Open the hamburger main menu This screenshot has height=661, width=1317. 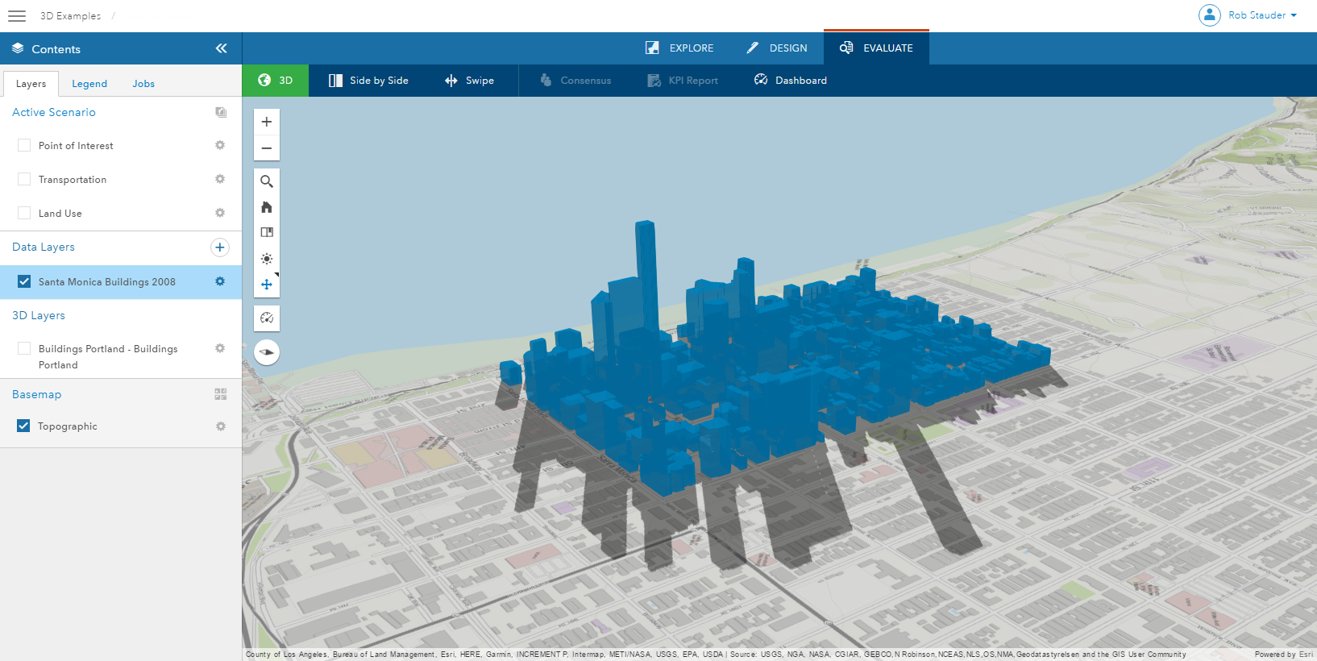click(17, 16)
